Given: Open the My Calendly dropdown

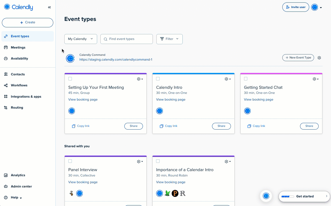Looking at the screenshot, I should [x=80, y=39].
